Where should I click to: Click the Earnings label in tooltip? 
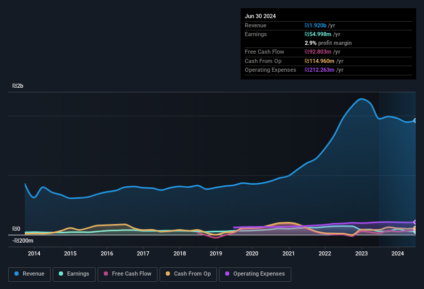256,34
